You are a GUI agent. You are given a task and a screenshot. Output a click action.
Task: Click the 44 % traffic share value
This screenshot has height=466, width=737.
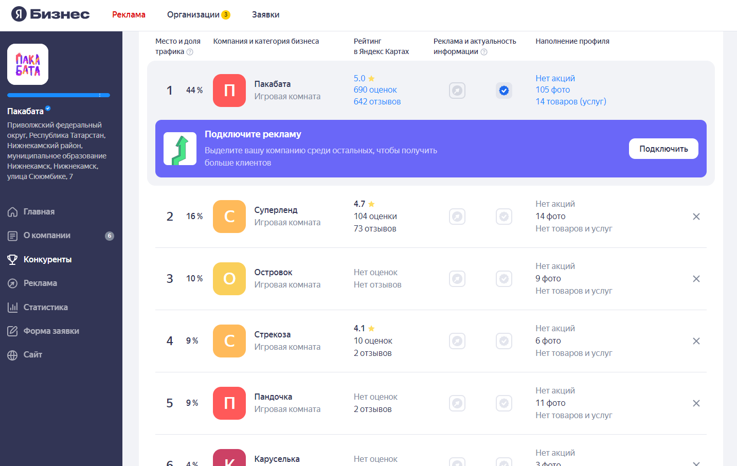(x=194, y=90)
